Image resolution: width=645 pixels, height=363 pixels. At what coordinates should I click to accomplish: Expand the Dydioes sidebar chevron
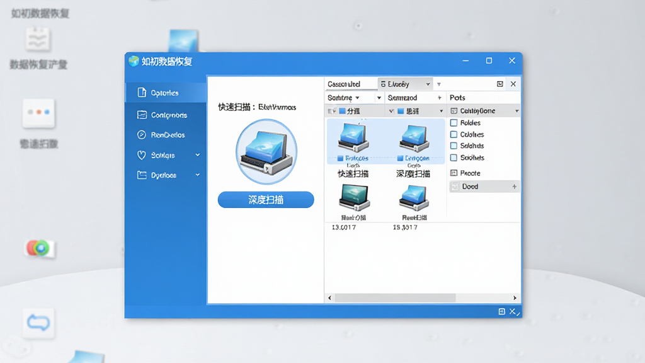coord(197,175)
